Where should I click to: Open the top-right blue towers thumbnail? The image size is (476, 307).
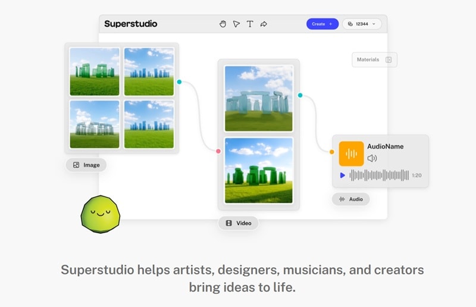click(x=149, y=71)
